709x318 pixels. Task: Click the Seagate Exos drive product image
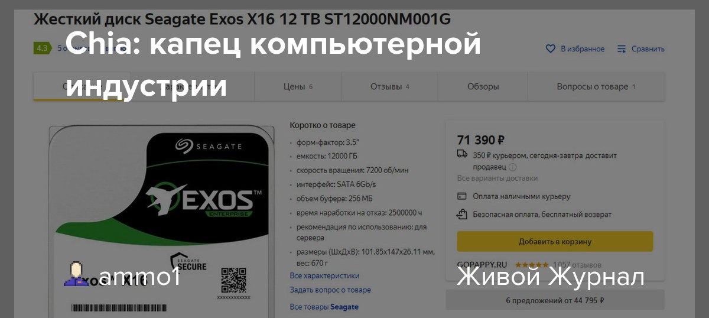coord(161,220)
